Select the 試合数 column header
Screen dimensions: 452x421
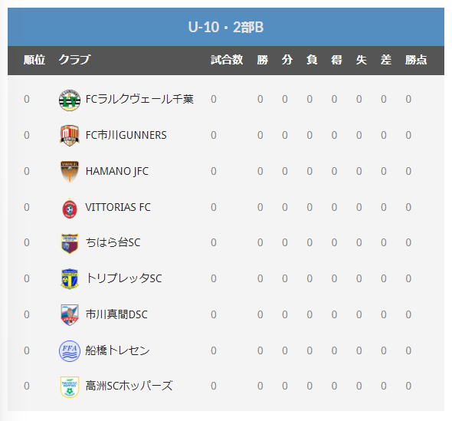point(227,60)
